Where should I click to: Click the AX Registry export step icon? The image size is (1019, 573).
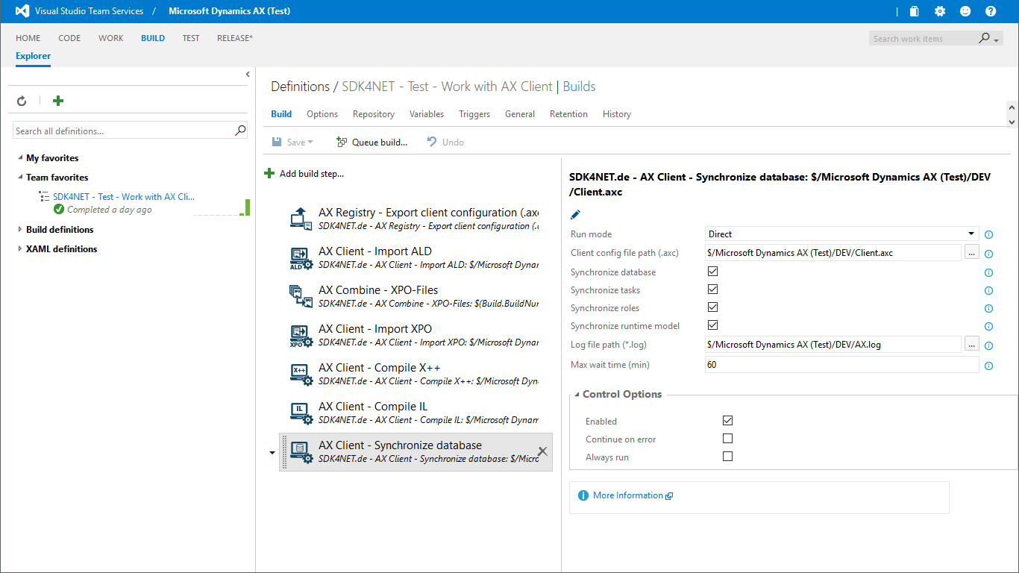pyautogui.click(x=301, y=219)
